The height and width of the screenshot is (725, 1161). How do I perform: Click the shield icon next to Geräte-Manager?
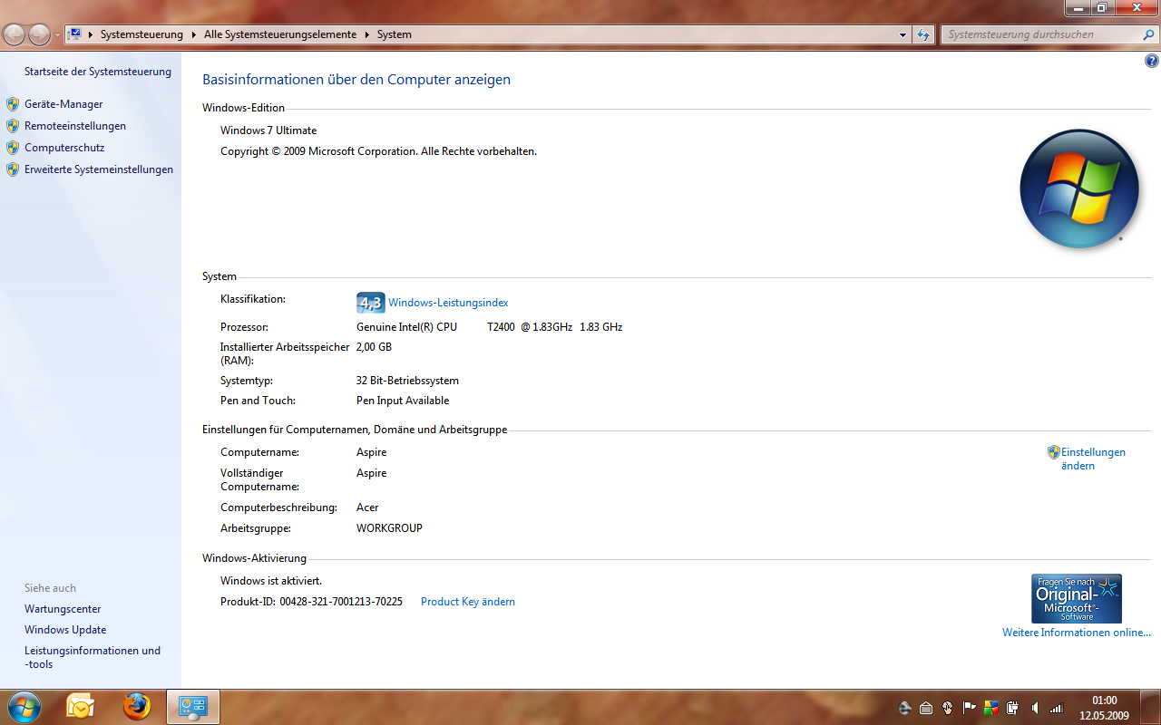13,104
